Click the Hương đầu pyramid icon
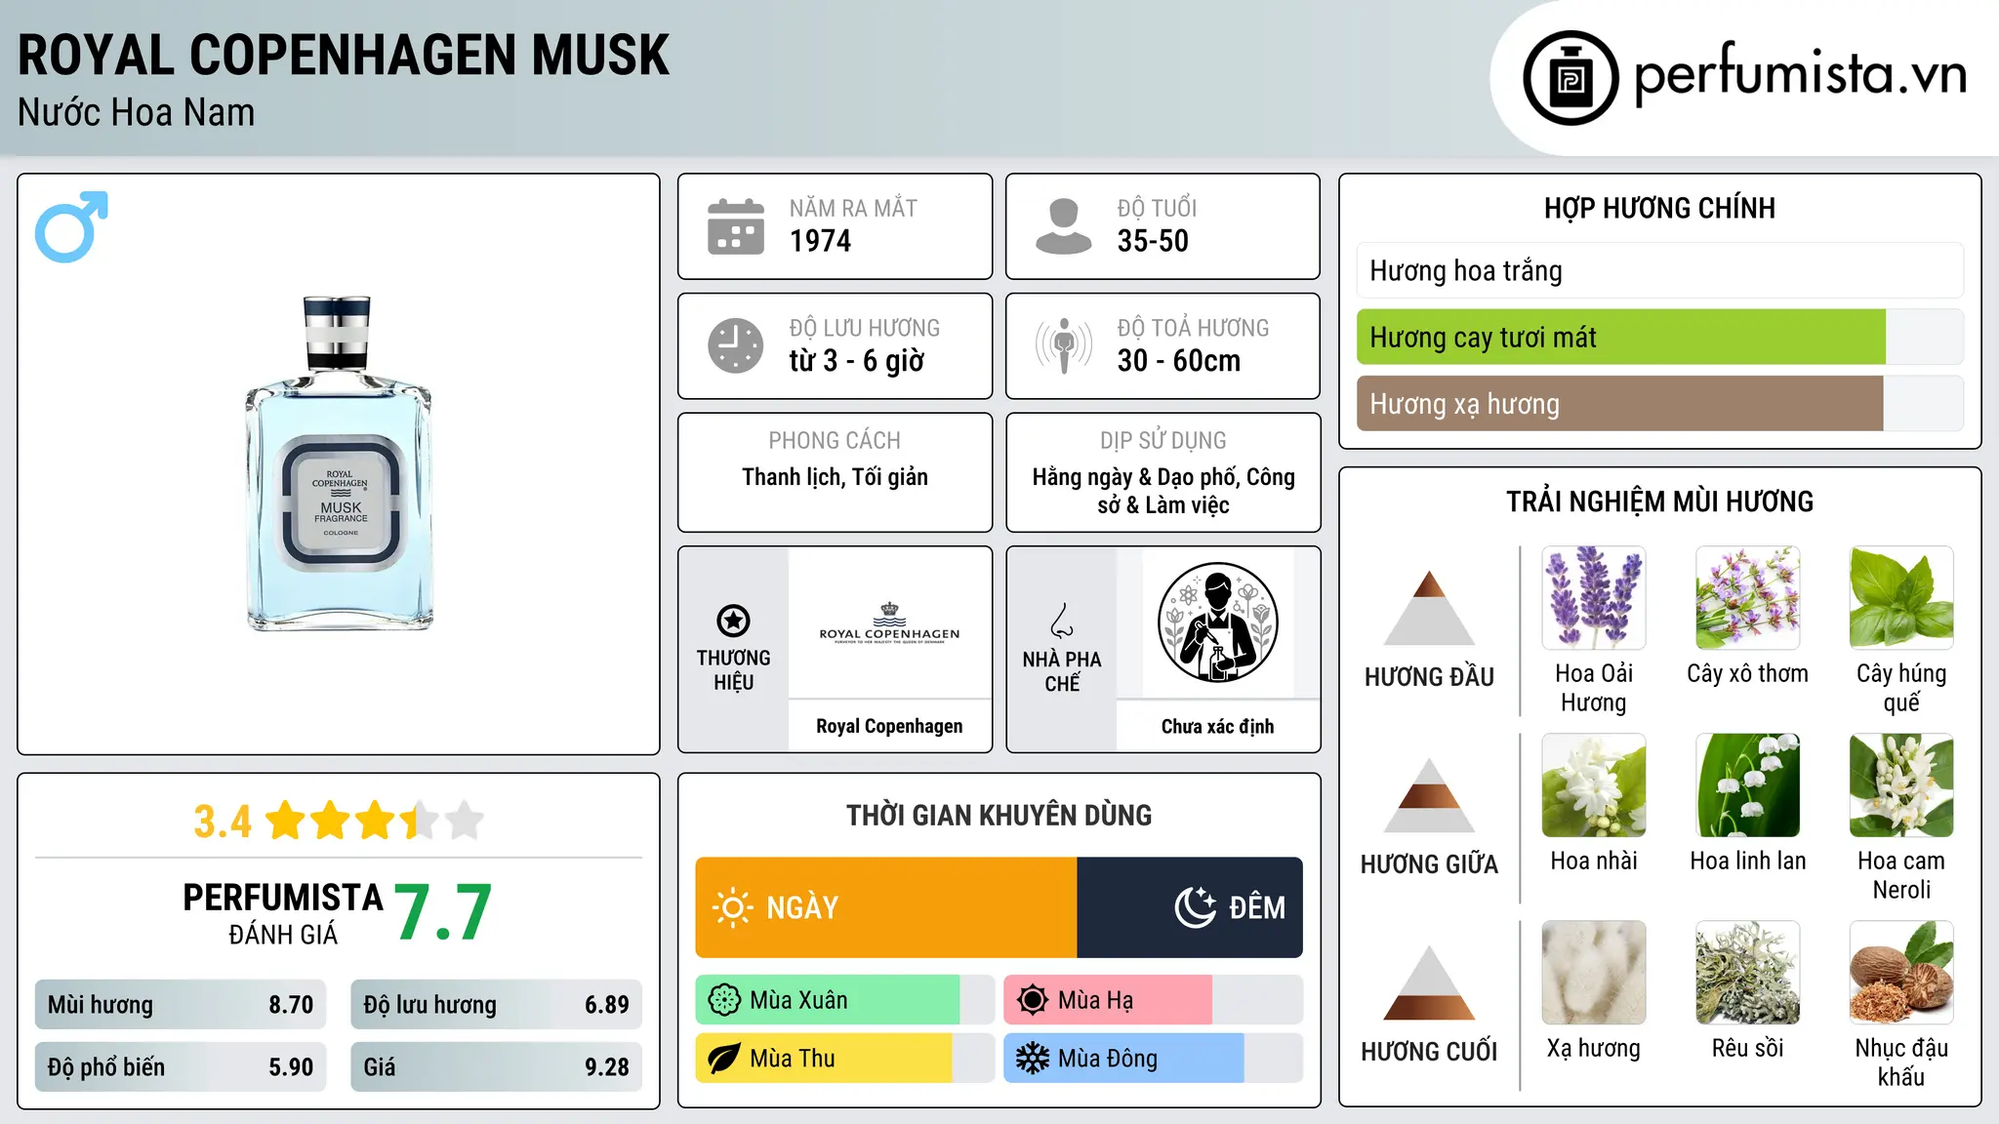The image size is (1999, 1124). point(1429,608)
